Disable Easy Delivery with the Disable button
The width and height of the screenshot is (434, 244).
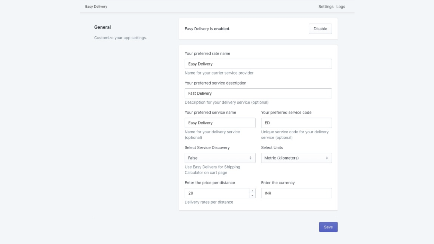[320, 29]
